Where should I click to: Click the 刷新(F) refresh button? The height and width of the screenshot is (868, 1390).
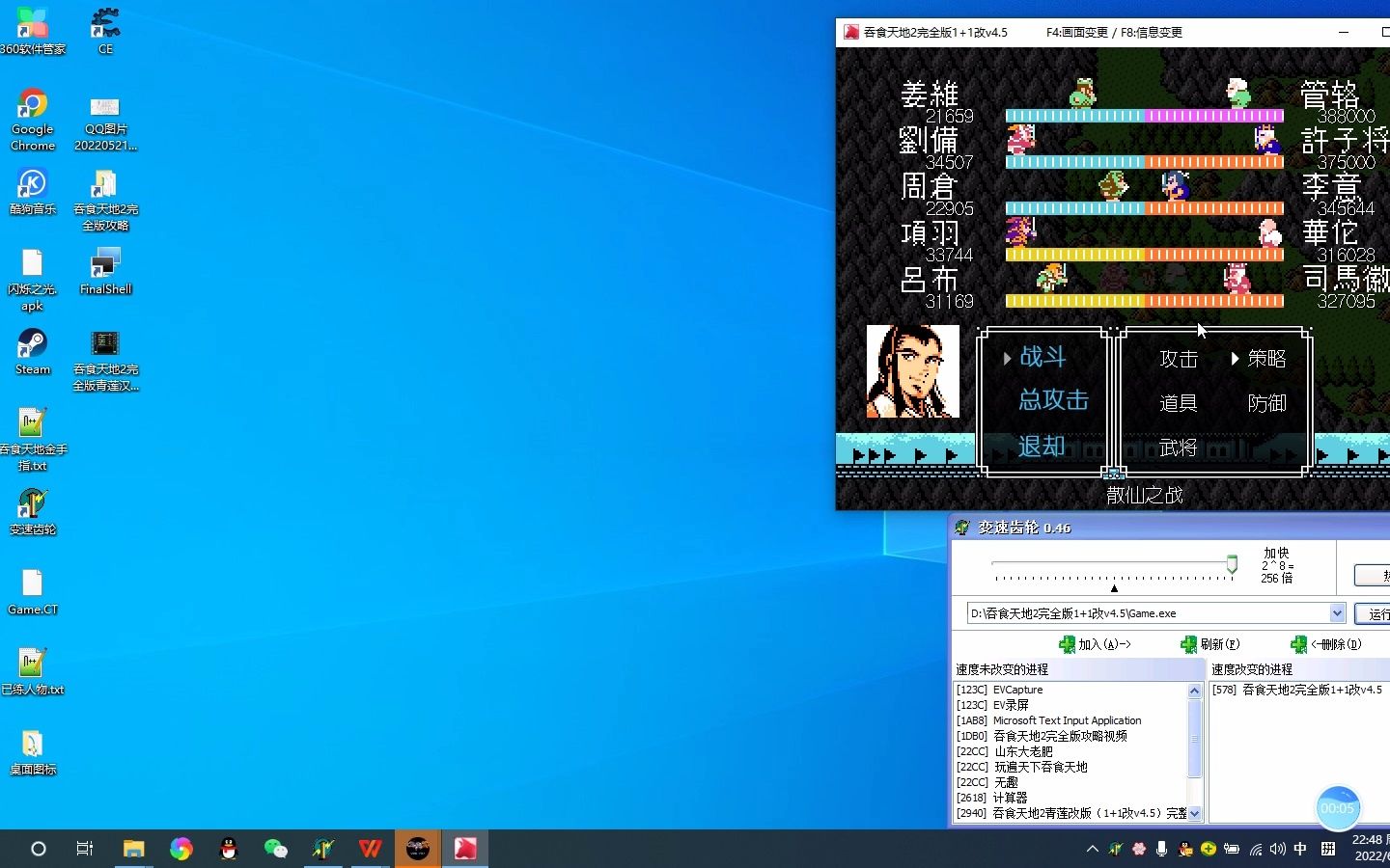[x=1210, y=644]
